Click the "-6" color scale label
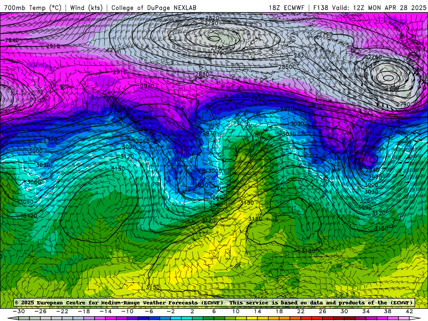 coord(149,311)
